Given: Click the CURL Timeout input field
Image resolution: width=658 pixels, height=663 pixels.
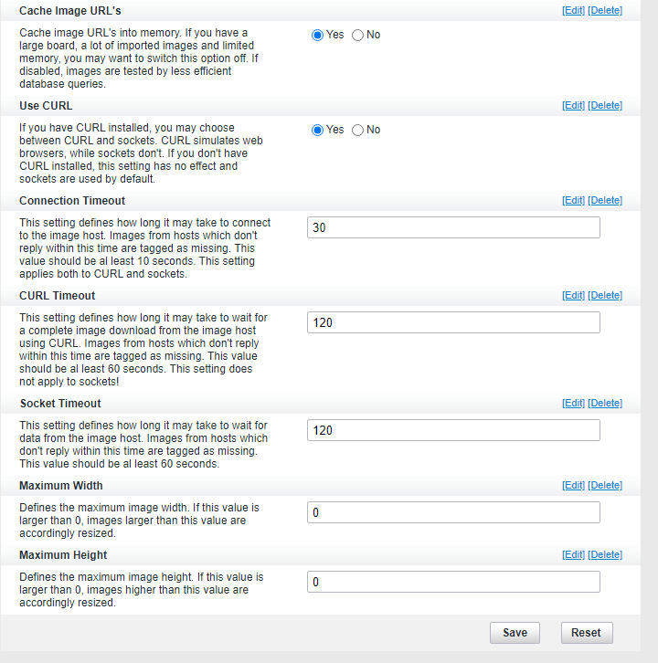Looking at the screenshot, I should [453, 322].
